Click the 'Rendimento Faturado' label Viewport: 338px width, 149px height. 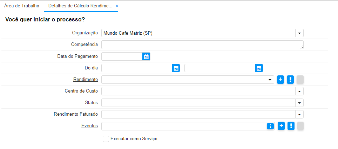coord(76,114)
